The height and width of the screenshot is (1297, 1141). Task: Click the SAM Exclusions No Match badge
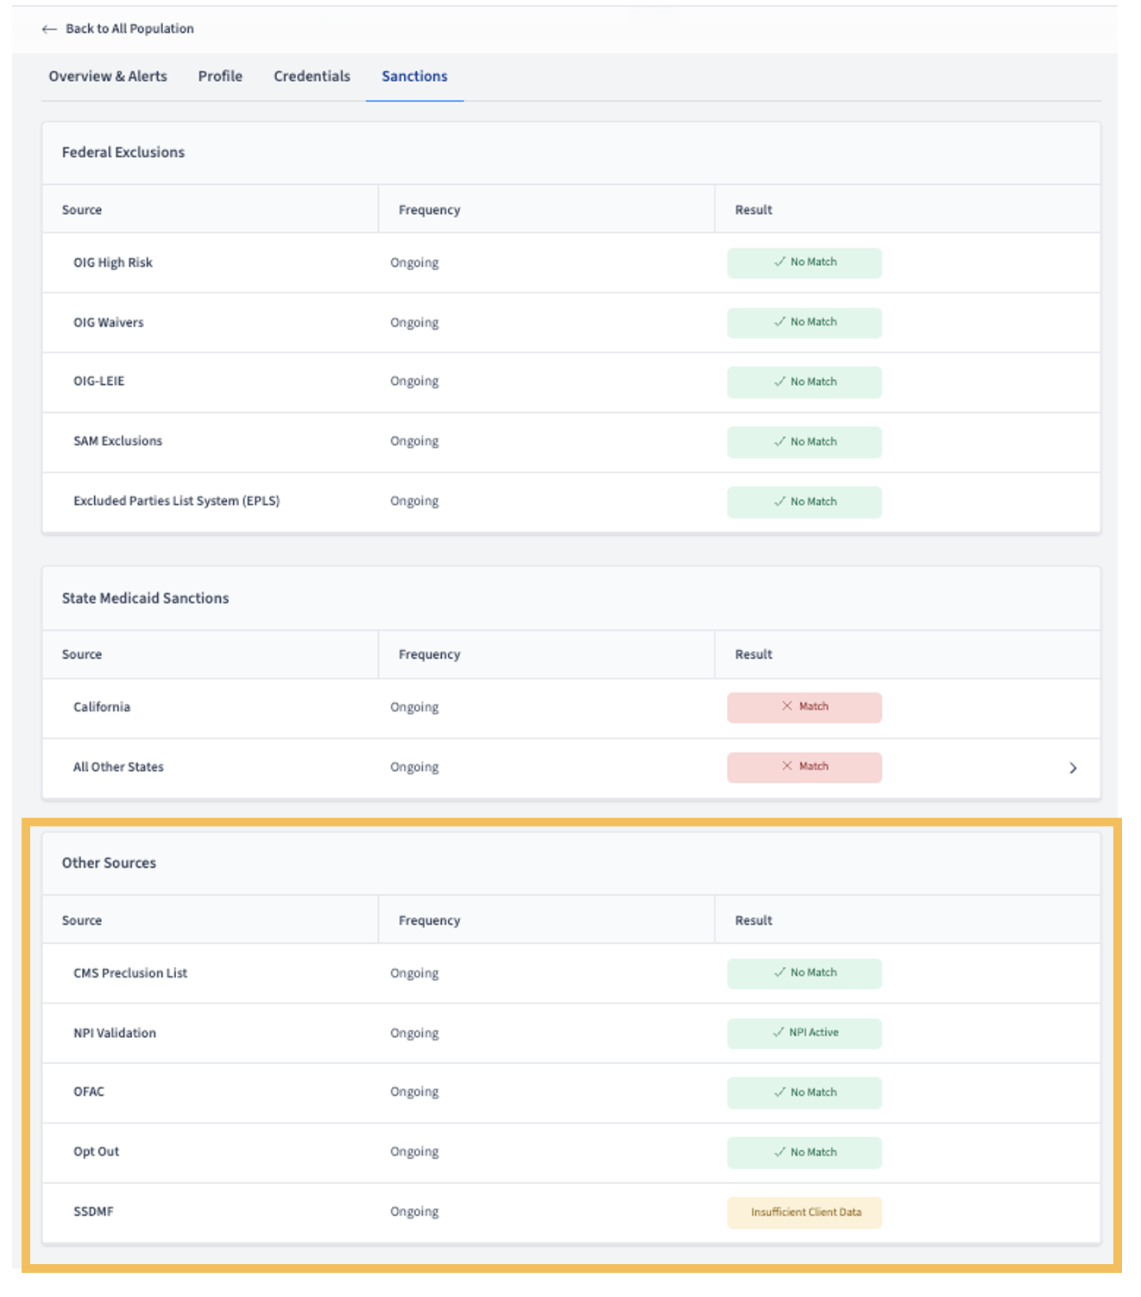(x=804, y=441)
